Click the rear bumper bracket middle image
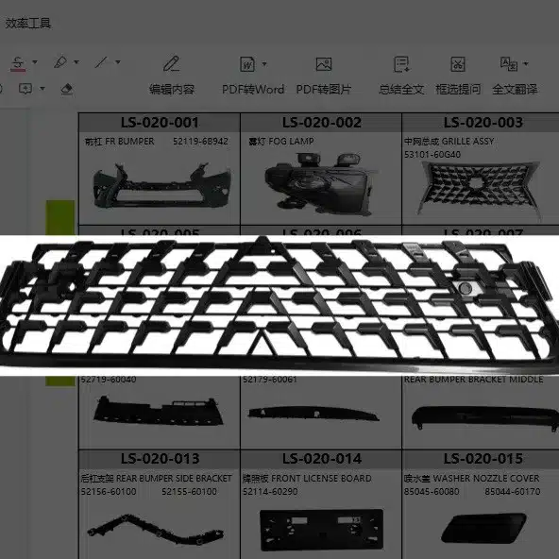 tap(484, 417)
